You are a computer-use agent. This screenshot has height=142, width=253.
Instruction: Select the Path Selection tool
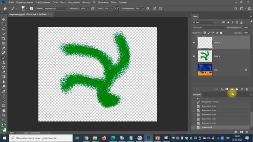[x=4, y=101]
